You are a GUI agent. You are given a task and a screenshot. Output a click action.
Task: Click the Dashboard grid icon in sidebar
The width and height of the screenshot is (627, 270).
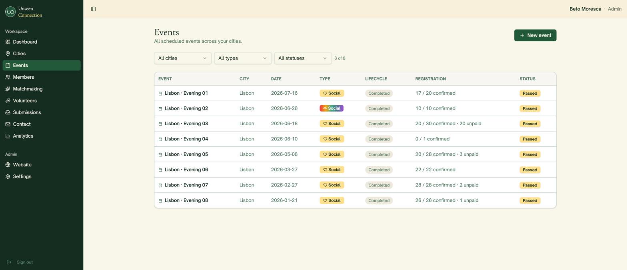click(8, 42)
